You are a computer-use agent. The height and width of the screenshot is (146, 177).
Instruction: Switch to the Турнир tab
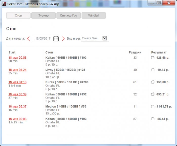tap(43, 15)
